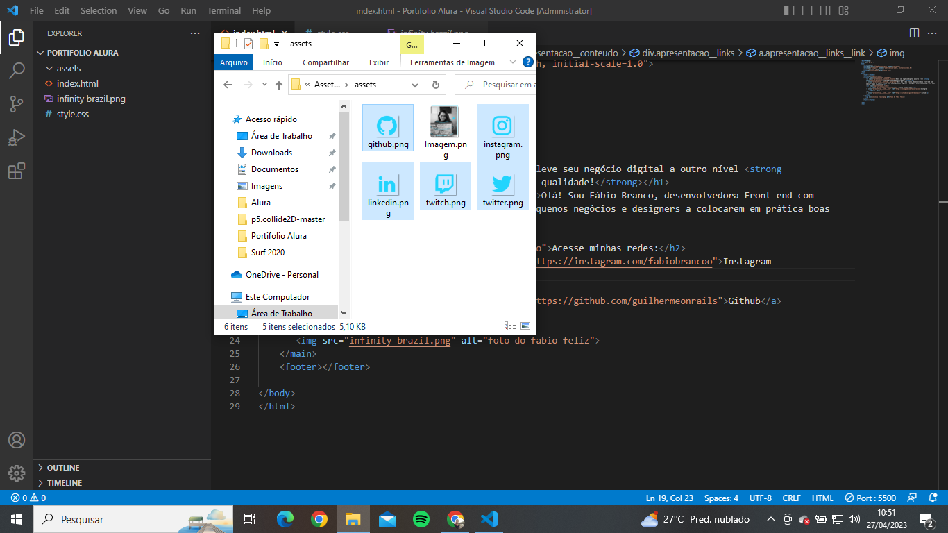This screenshot has height=533, width=948.
Task: Open the Portifolio Alura quick access folder
Action: click(x=278, y=236)
